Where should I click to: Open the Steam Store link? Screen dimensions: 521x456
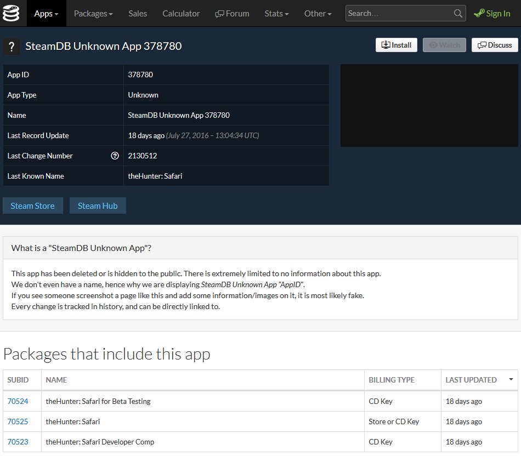[x=32, y=206]
